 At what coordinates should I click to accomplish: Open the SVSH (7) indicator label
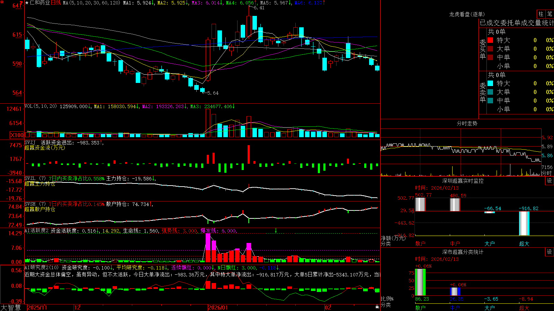(x=35, y=204)
